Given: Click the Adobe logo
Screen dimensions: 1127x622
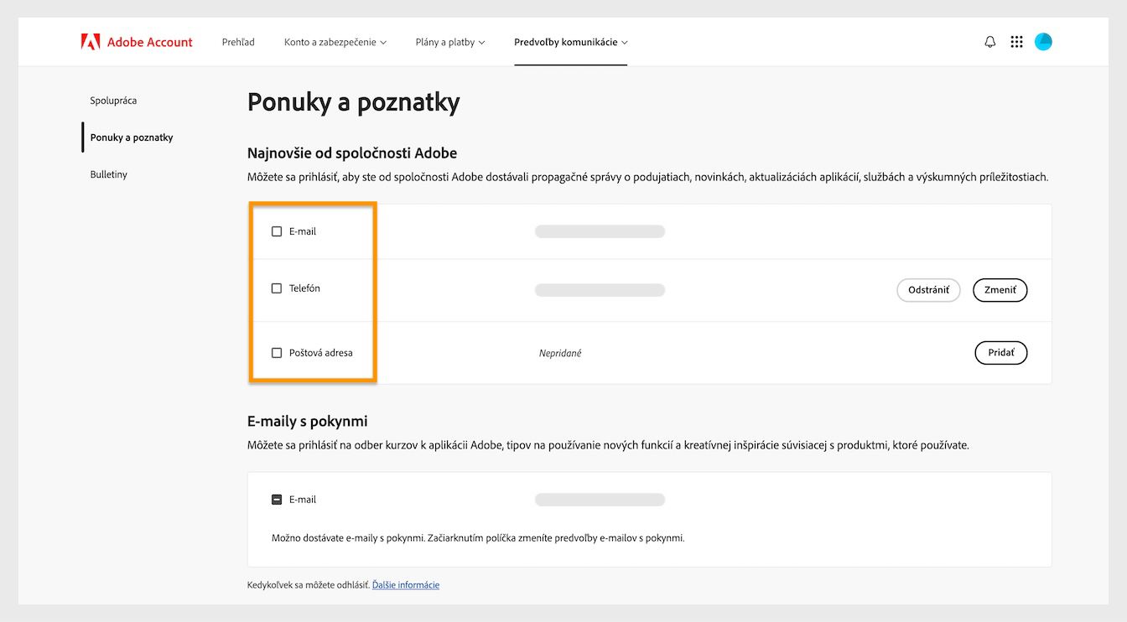Looking at the screenshot, I should pos(92,41).
